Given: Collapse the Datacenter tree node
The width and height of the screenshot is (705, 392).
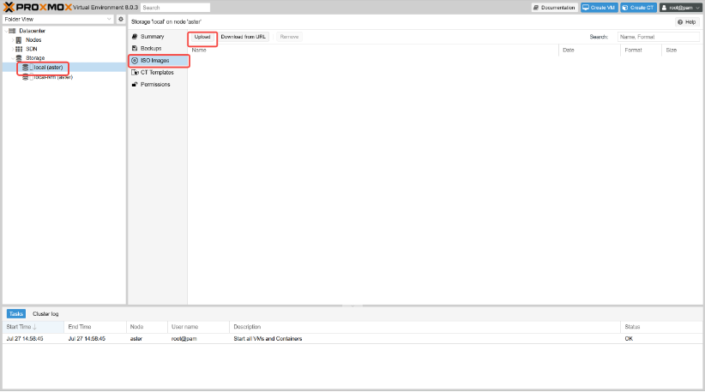Looking at the screenshot, I should coord(6,31).
